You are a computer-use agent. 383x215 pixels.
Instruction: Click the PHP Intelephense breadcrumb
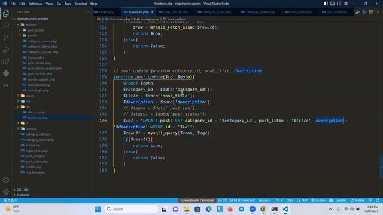click(x=146, y=19)
